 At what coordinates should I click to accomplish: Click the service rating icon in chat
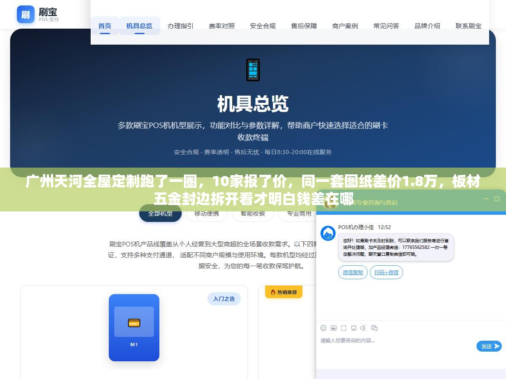pyautogui.click(x=354, y=328)
